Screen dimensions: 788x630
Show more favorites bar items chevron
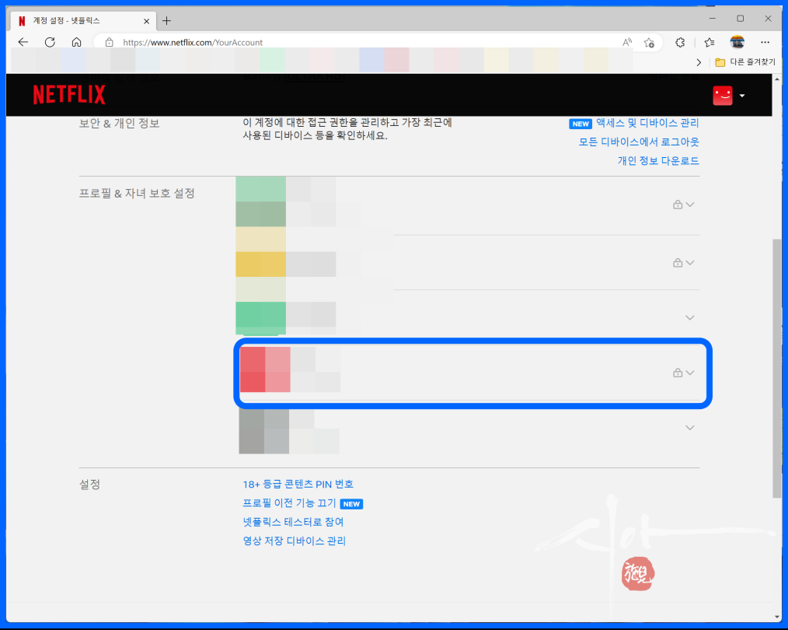tap(699, 62)
